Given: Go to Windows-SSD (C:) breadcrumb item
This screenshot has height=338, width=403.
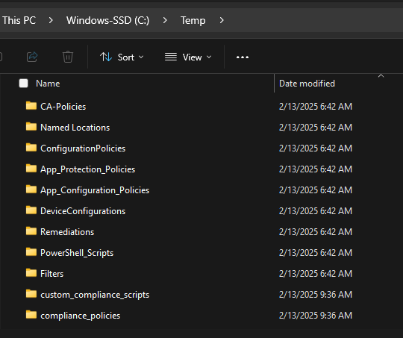Looking at the screenshot, I should (x=107, y=20).
